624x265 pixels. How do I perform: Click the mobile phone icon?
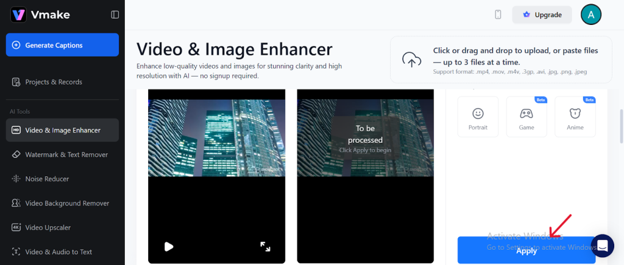click(498, 15)
